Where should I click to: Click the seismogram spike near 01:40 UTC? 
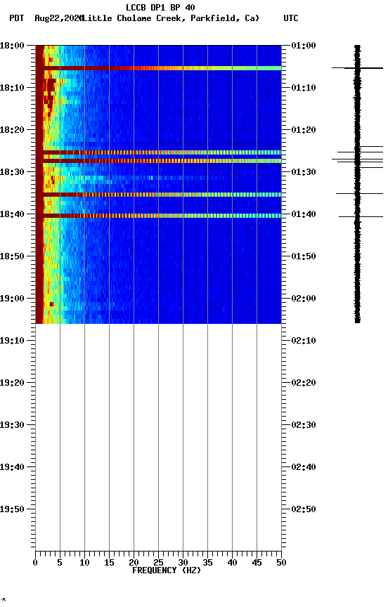(361, 217)
